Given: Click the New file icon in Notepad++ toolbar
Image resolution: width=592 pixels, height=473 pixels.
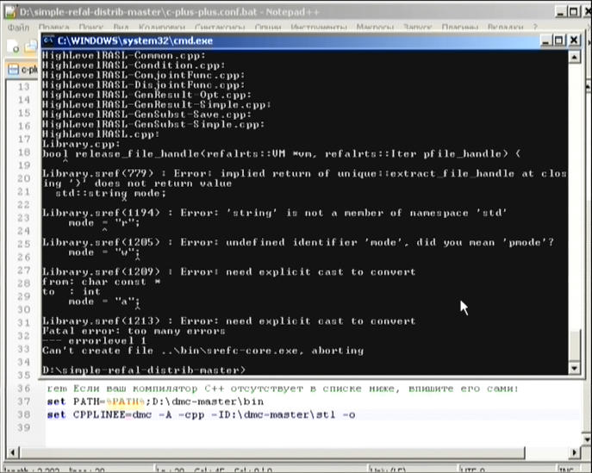Looking at the screenshot, I should [x=13, y=47].
